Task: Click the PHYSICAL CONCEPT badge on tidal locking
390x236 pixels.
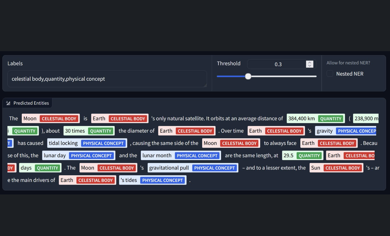Action: pyautogui.click(x=103, y=143)
